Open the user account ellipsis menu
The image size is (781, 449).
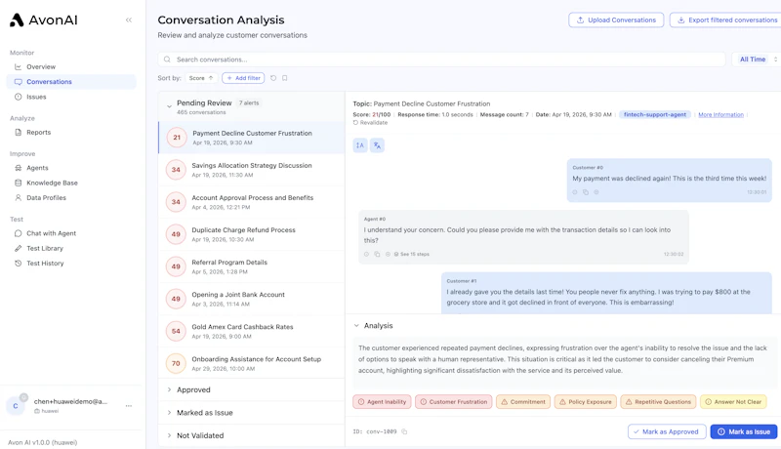pos(129,406)
